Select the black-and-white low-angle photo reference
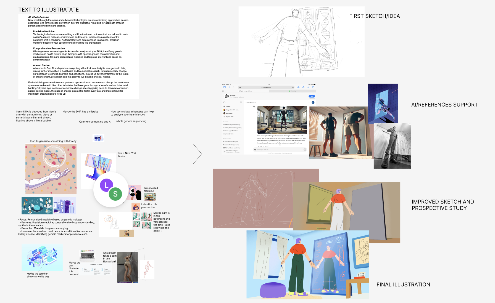Viewport: 495px width, 303px height. pyautogui.click(x=393, y=146)
